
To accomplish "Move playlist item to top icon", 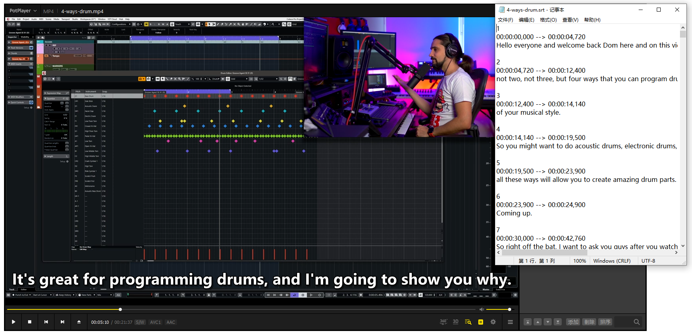I will click(x=528, y=322).
